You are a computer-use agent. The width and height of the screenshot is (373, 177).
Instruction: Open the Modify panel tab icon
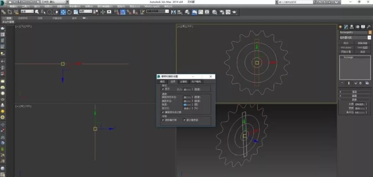(x=346, y=27)
